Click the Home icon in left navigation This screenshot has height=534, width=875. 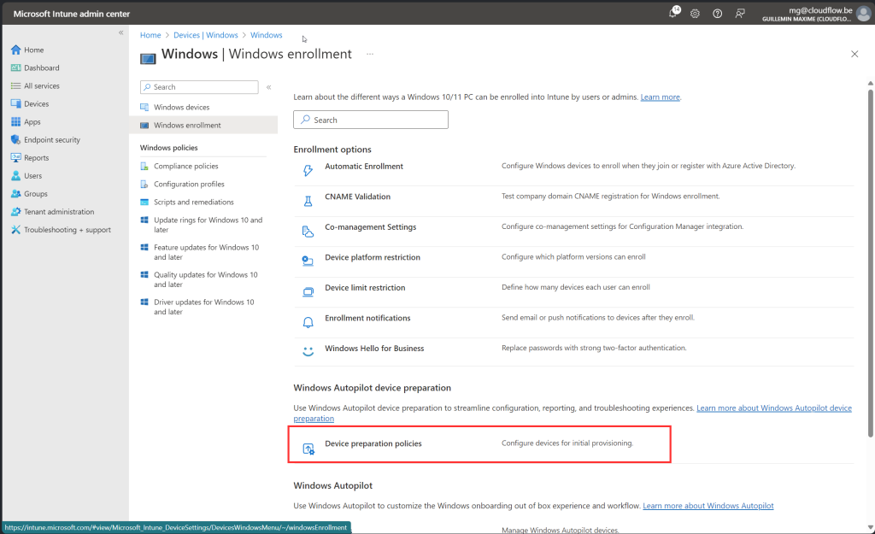(x=15, y=50)
